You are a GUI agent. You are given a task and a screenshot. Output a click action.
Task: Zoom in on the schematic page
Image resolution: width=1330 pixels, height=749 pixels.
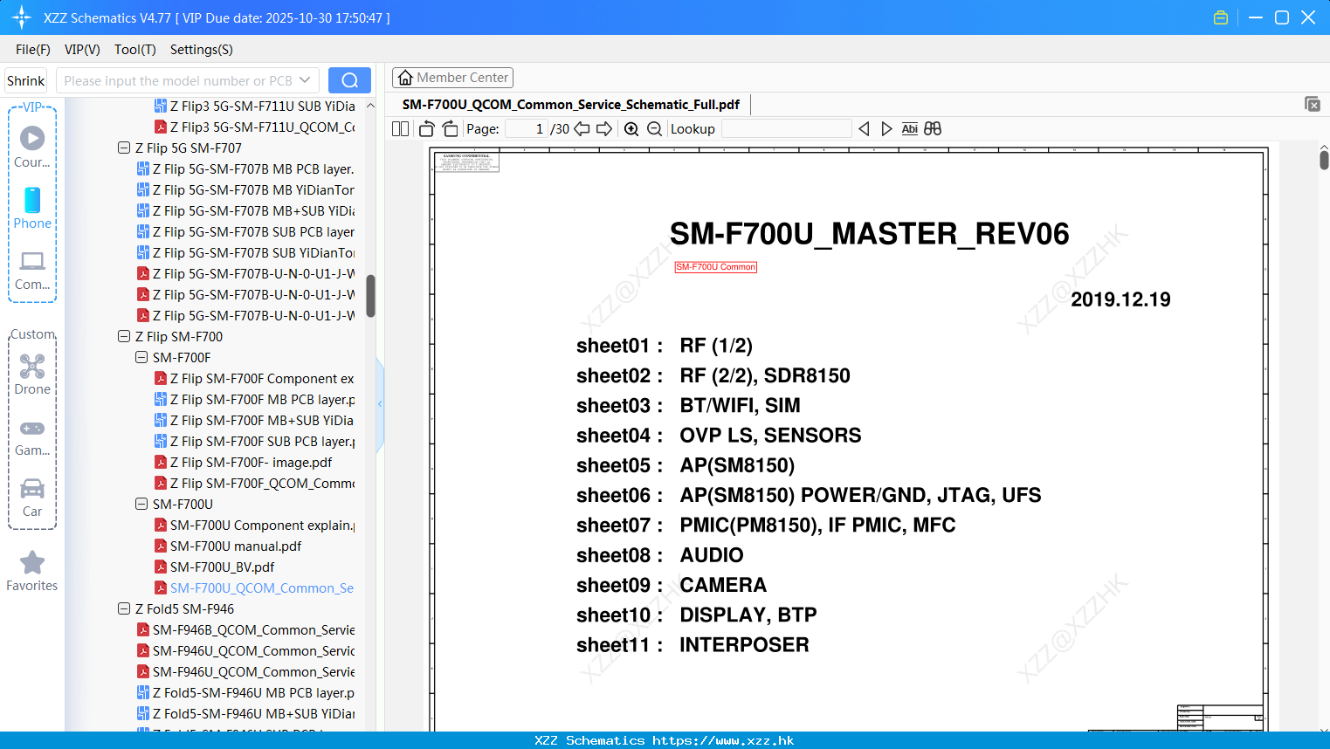point(631,128)
